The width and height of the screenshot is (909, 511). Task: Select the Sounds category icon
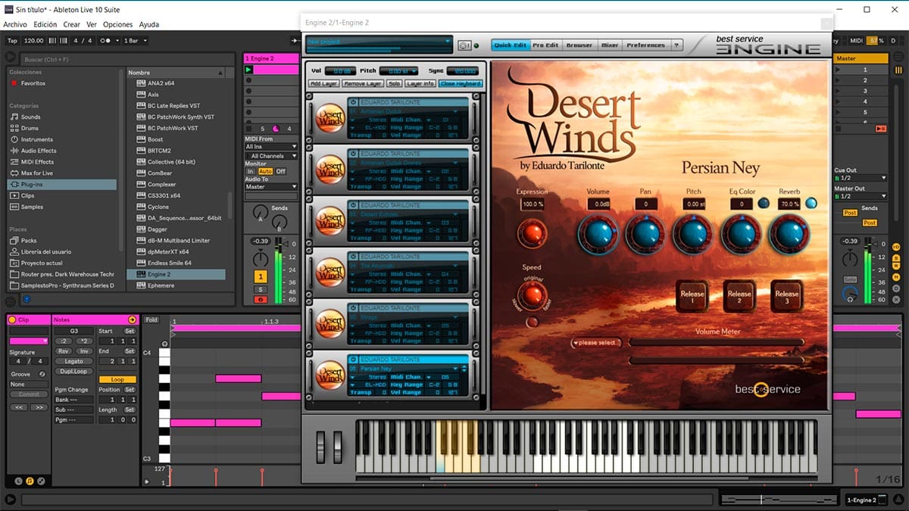pyautogui.click(x=14, y=117)
